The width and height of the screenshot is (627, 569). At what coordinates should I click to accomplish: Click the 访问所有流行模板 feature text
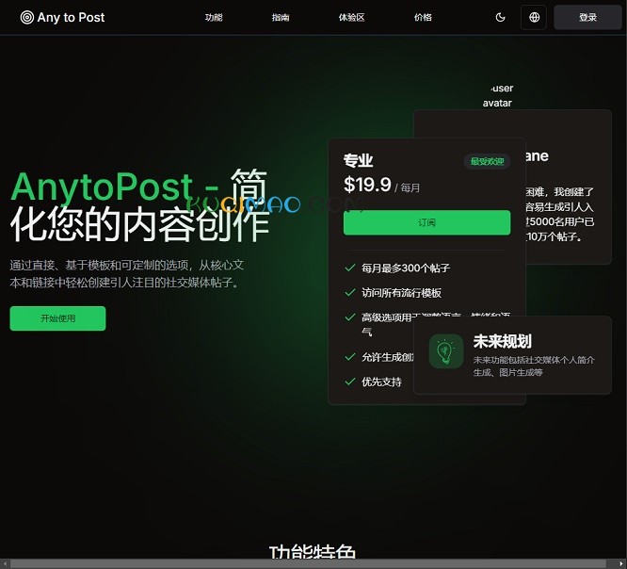[x=401, y=293]
